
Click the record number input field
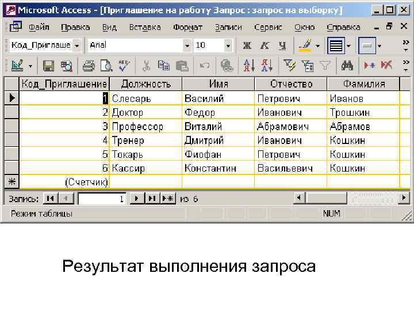click(x=102, y=199)
